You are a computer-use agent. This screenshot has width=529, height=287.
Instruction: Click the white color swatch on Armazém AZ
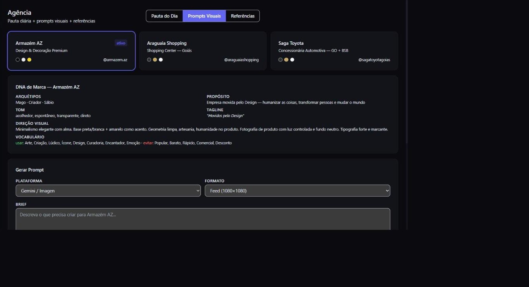click(x=23, y=59)
